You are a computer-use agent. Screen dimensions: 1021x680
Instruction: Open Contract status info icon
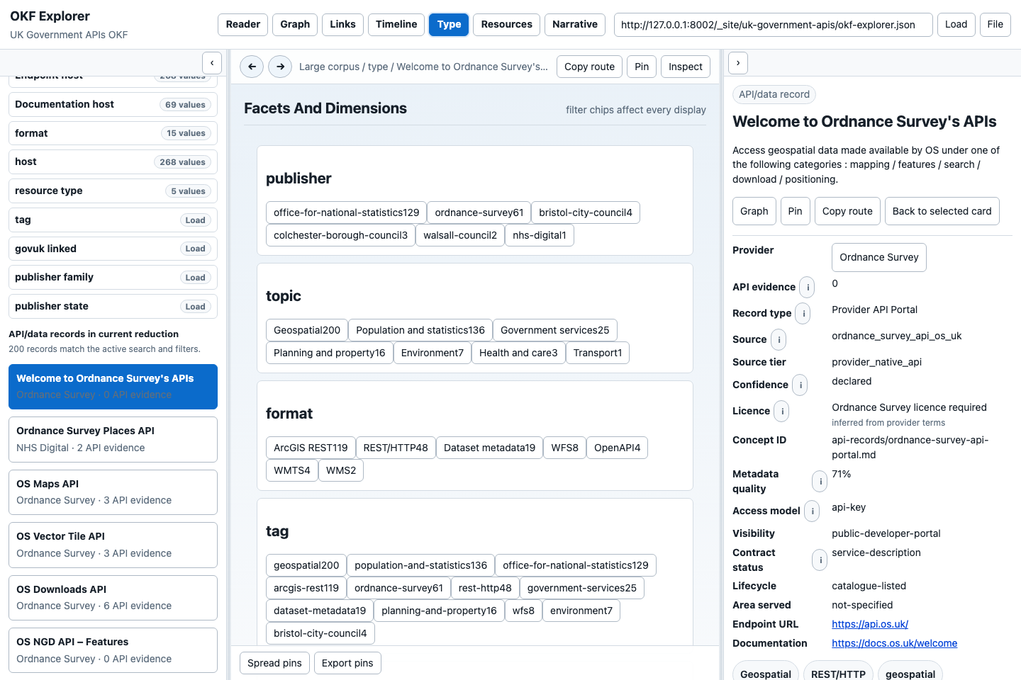[x=820, y=560]
